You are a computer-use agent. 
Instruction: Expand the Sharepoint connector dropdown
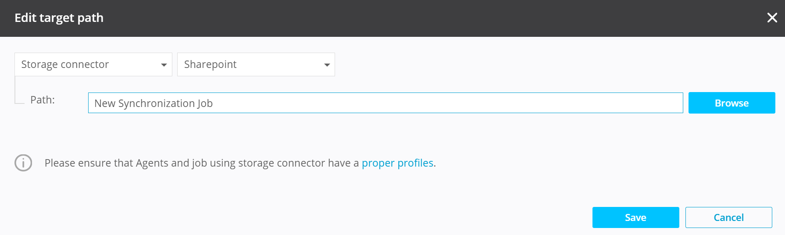tap(256, 64)
